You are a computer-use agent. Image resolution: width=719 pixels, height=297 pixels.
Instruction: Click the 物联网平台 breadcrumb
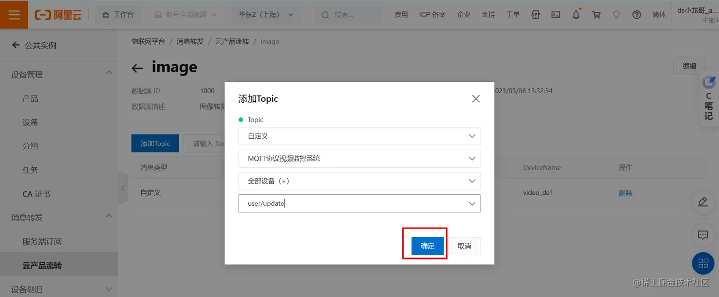(x=148, y=41)
